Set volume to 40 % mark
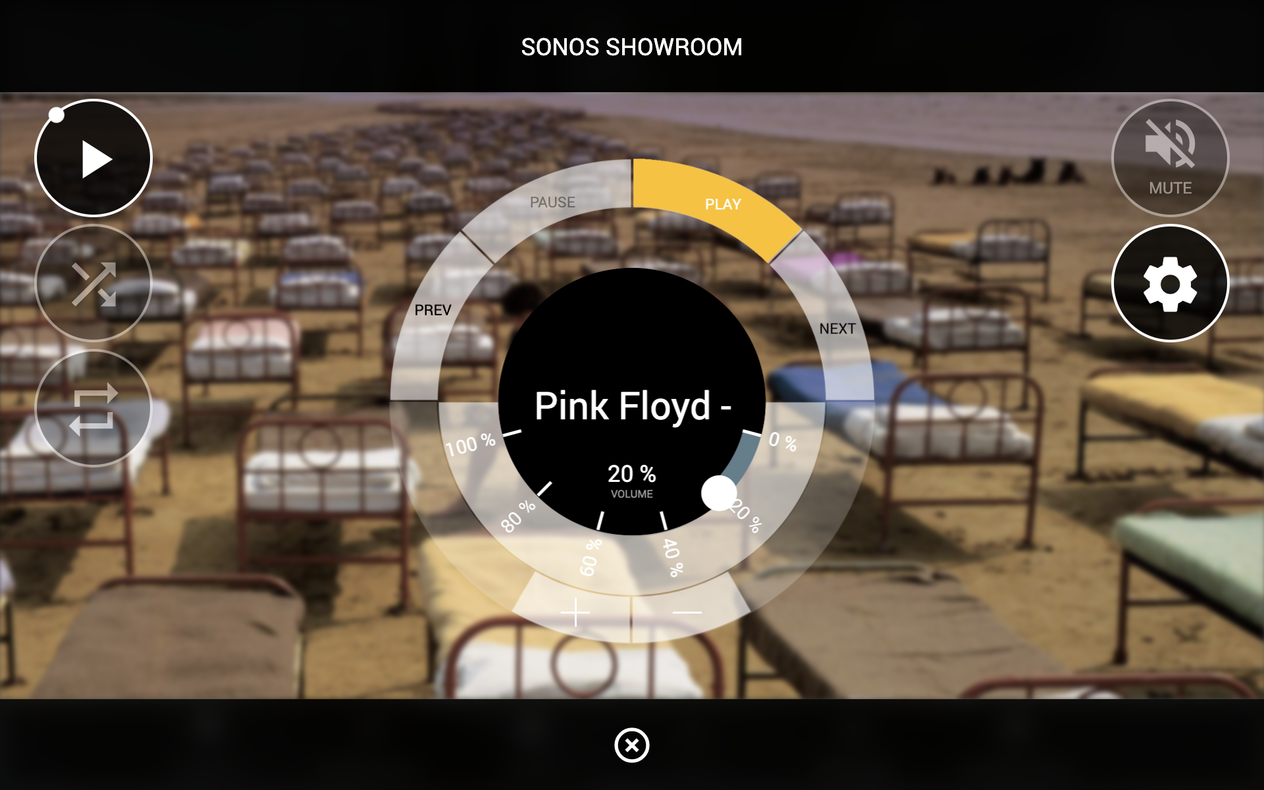The width and height of the screenshot is (1264, 790). pyautogui.click(x=672, y=558)
